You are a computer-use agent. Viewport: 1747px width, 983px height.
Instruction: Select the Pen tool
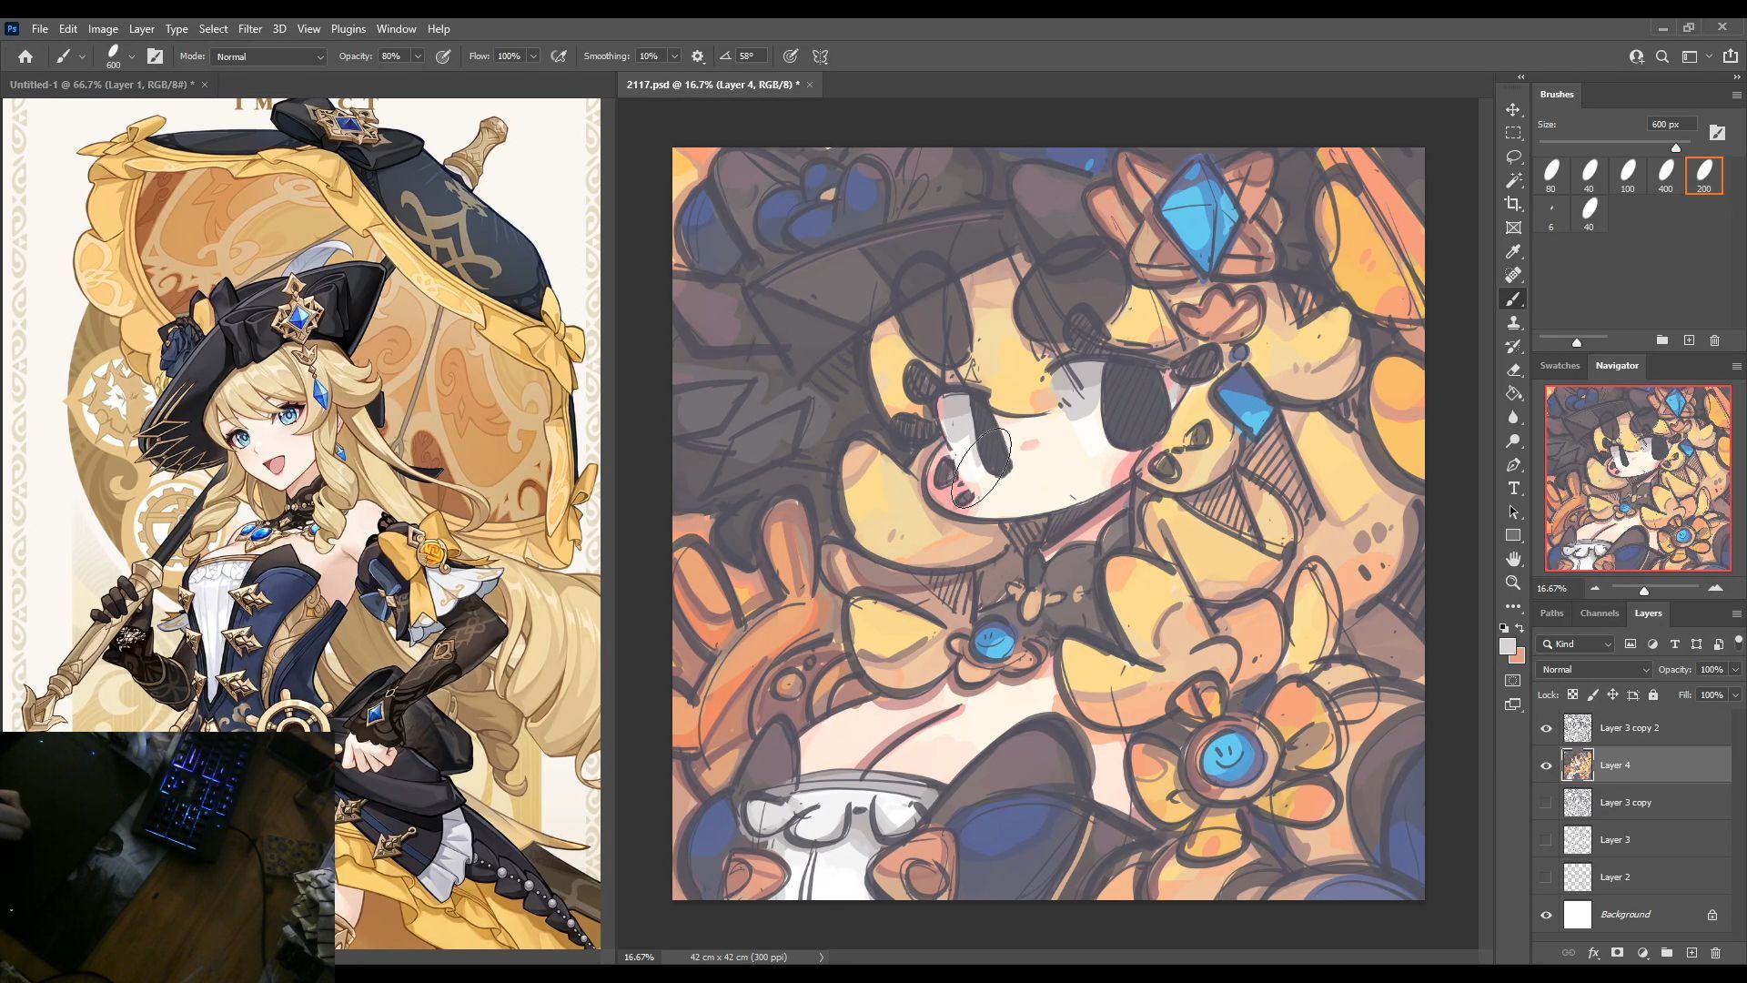1513,465
